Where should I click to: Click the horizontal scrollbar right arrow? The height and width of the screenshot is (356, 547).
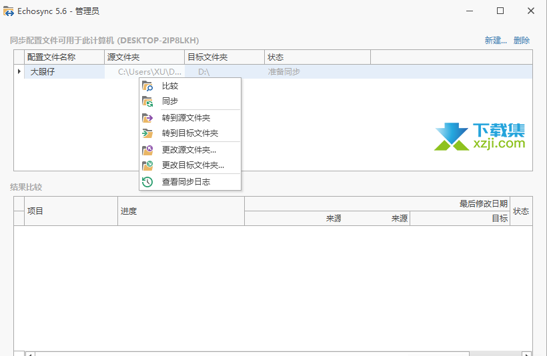(527, 354)
